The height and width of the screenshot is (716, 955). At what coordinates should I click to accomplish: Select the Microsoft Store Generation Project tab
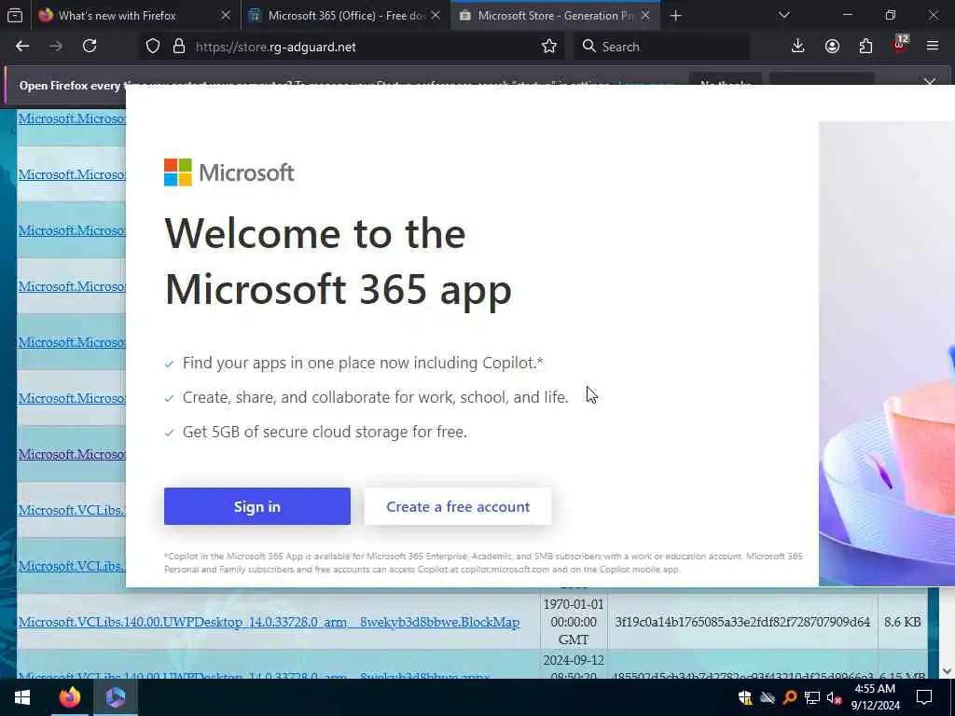pos(556,16)
